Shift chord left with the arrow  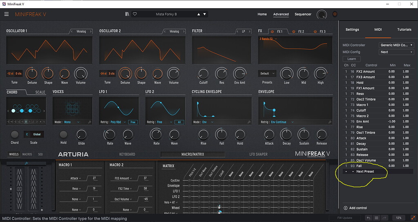click(8, 111)
